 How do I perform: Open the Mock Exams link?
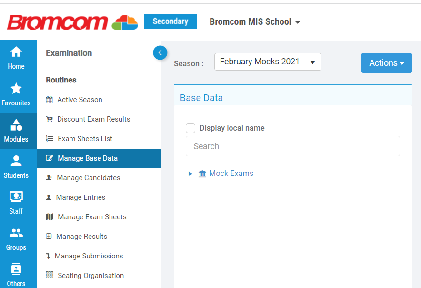[231, 174]
